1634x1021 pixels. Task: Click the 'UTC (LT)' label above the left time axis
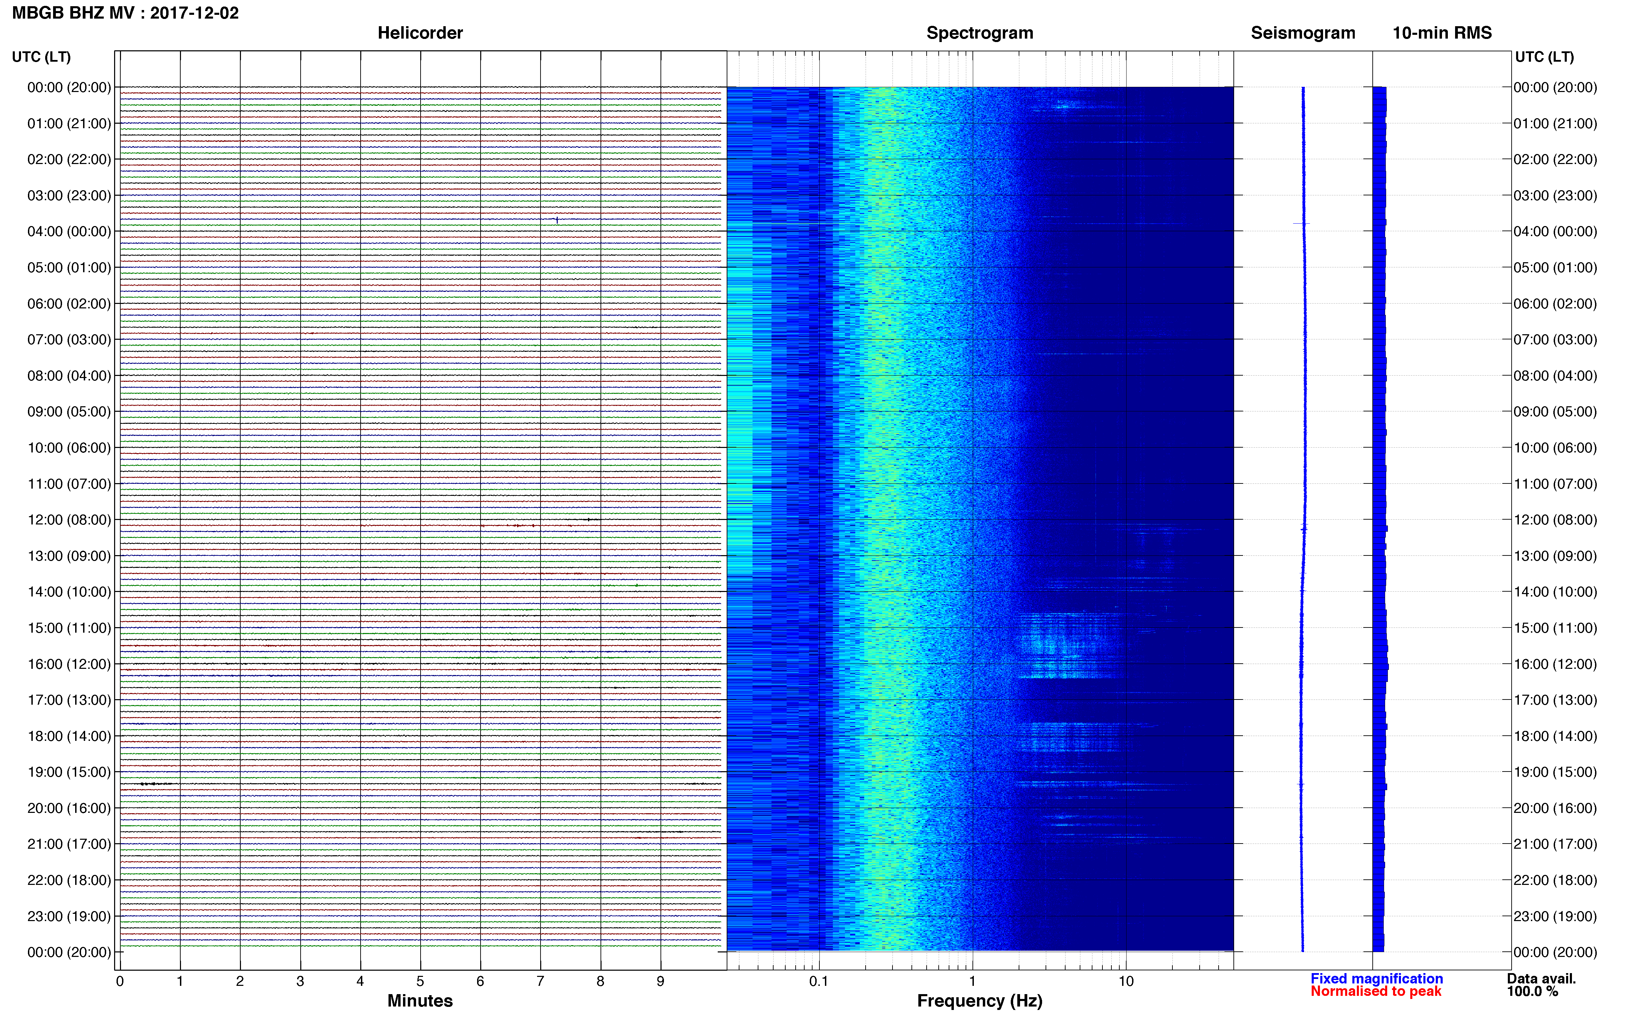(x=41, y=57)
